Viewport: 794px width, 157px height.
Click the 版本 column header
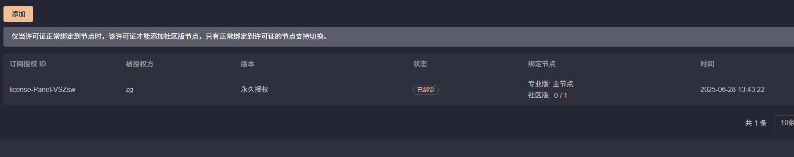[x=248, y=64]
